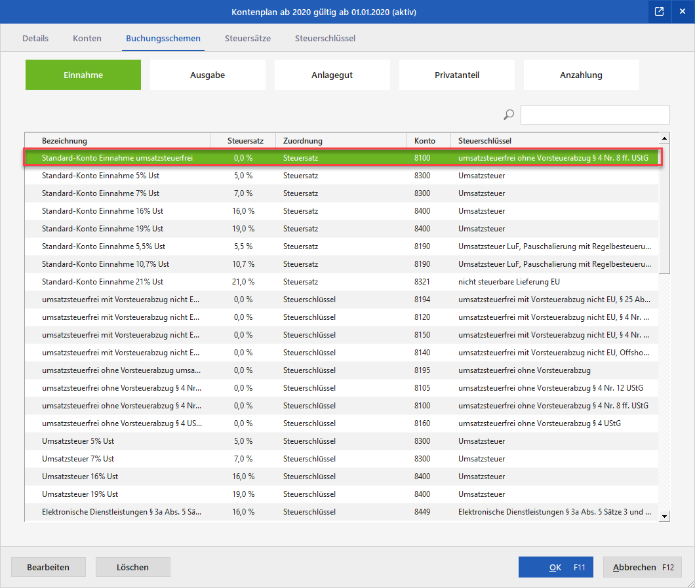This screenshot has width=695, height=588.
Task: Open the Konten tab
Action: (x=87, y=38)
